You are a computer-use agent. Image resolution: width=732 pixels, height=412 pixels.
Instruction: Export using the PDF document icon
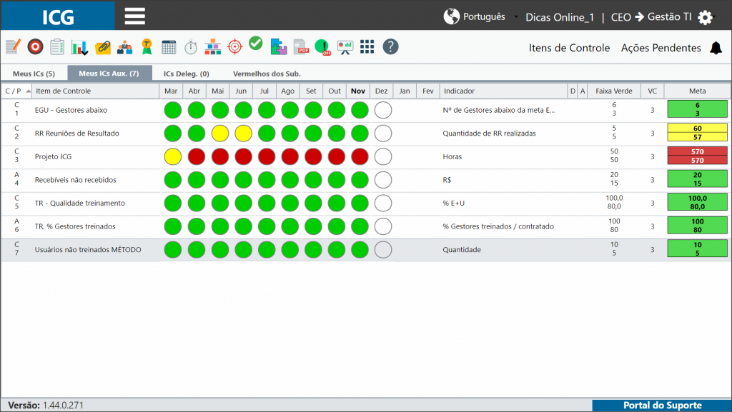pos(301,46)
